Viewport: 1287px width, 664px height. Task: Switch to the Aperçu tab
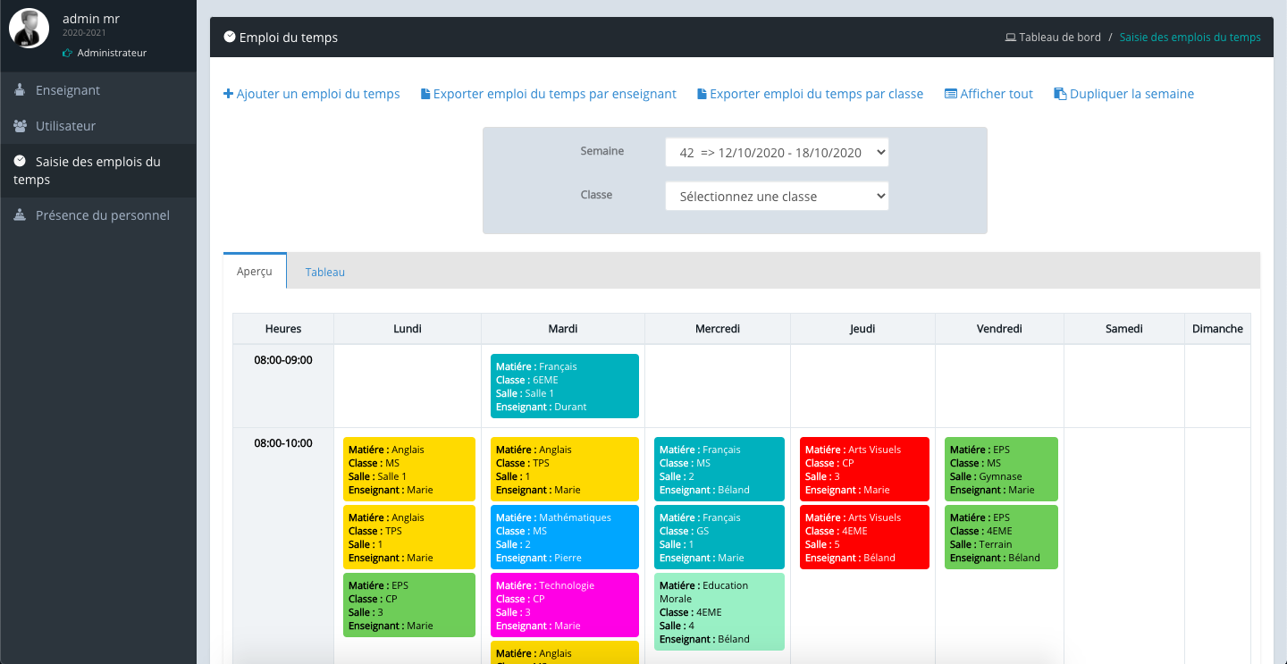(x=255, y=271)
